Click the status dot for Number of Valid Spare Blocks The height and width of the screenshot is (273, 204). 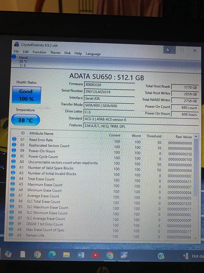(13, 167)
